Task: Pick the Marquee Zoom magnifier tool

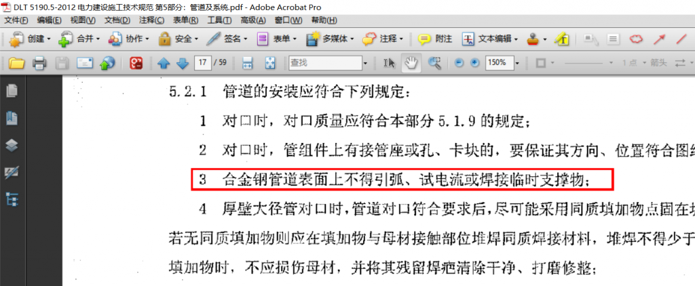Action: 434,63
